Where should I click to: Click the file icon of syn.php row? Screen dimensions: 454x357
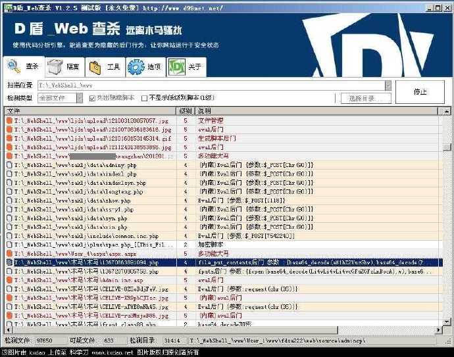[9, 218]
